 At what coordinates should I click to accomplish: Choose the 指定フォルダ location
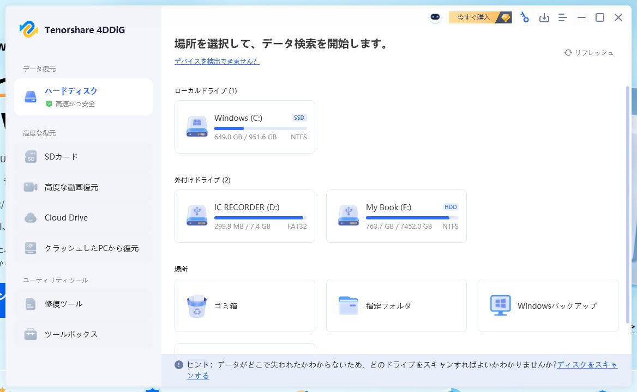click(396, 305)
